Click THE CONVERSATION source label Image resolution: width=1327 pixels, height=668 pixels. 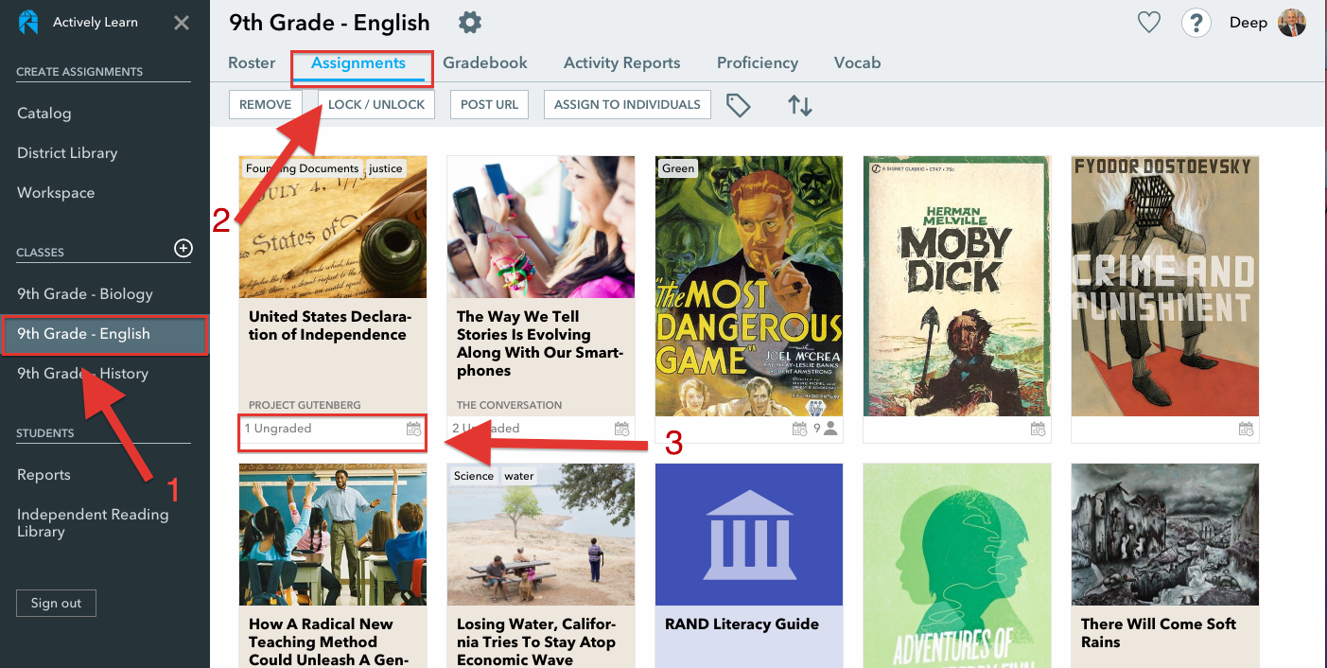509,405
